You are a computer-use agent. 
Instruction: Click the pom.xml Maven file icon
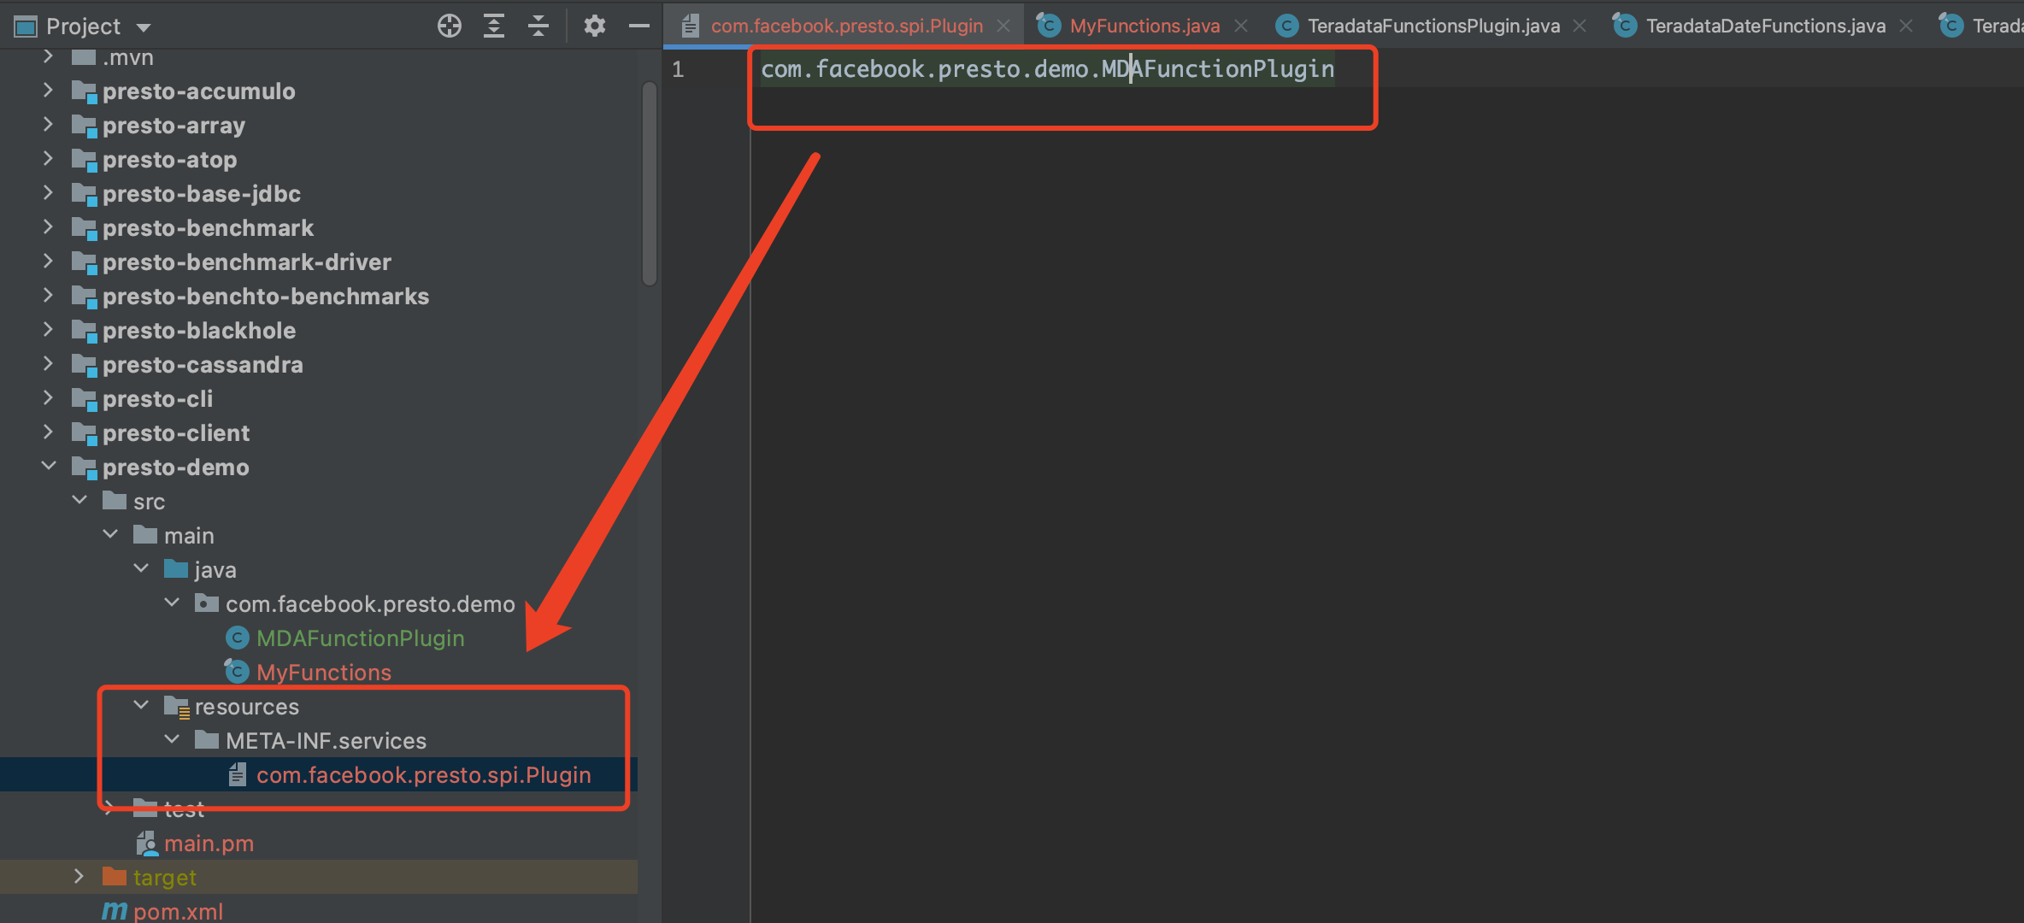coord(115,911)
